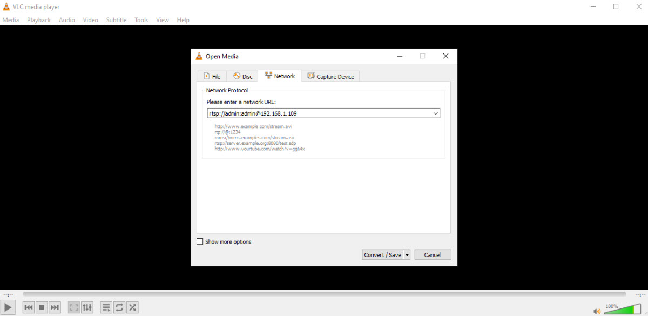Adjust the volume slider
This screenshot has width=648, height=316.
click(621, 310)
